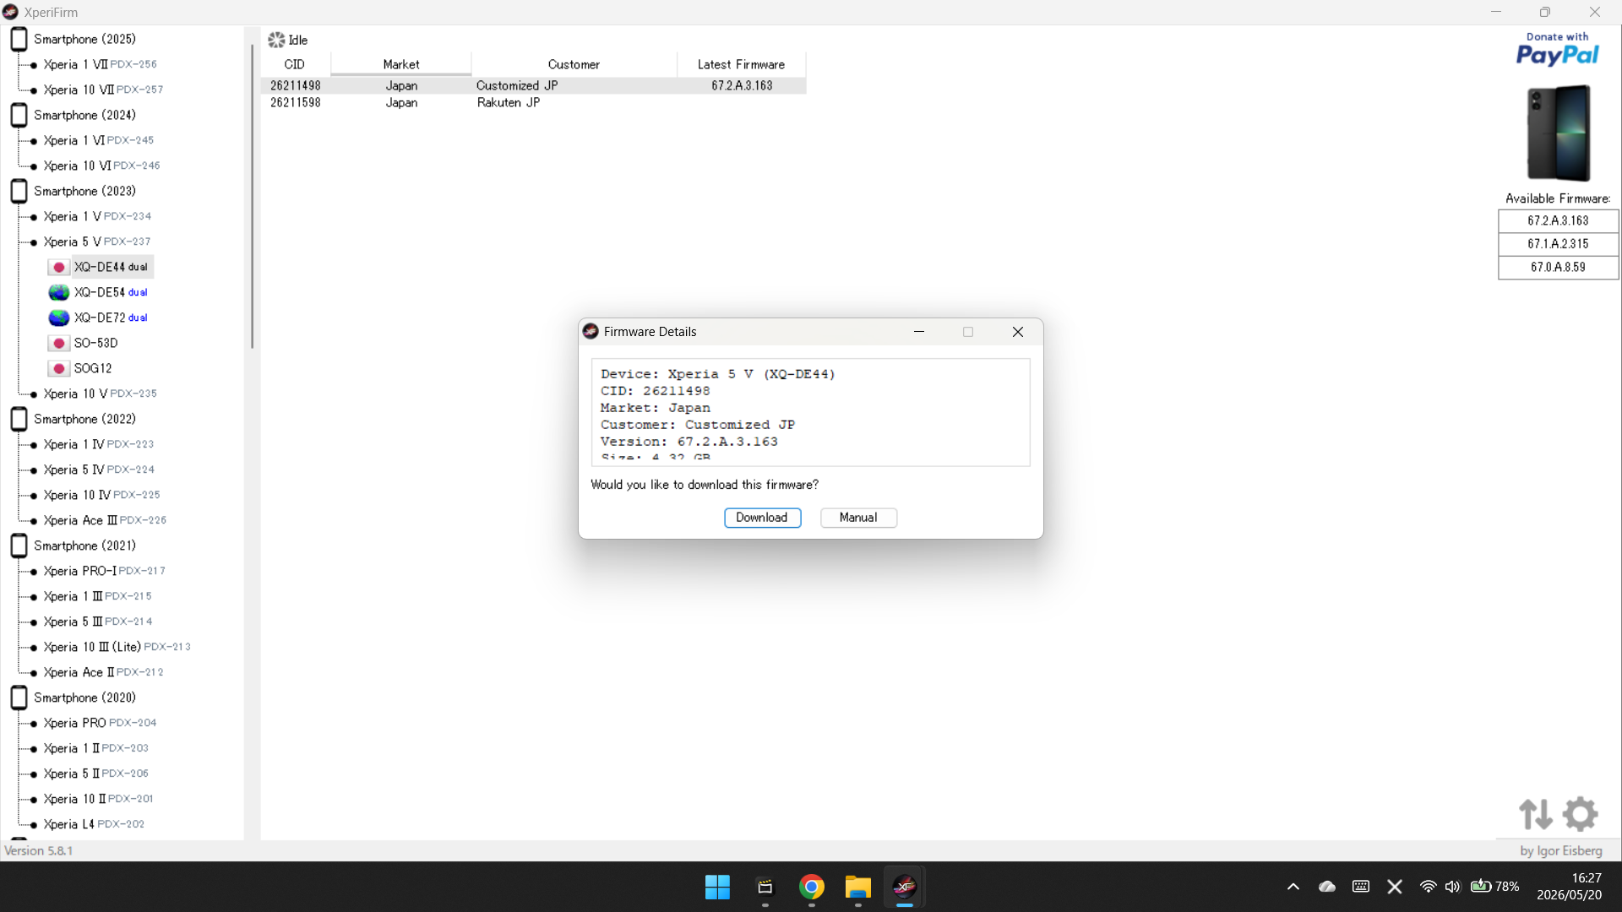
Task: Select Xperia Ace III PDX-226
Action: 105,520
